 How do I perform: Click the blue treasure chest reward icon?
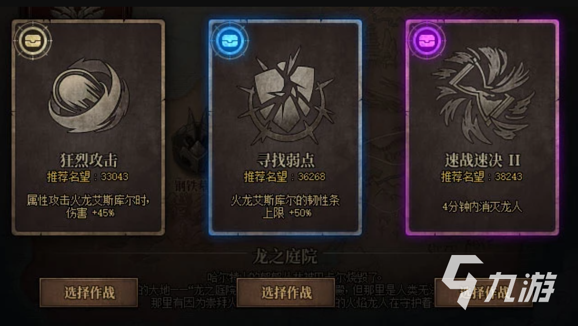[230, 40]
